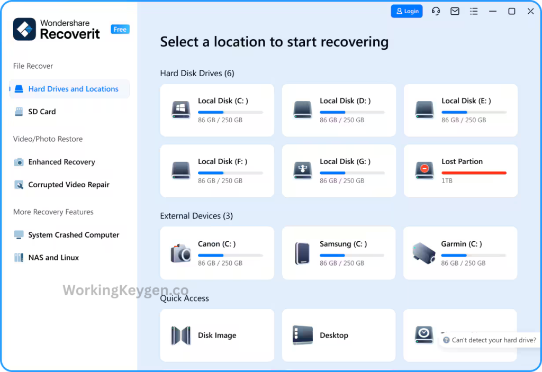542x372 pixels.
Task: Open the Samsung external drive card
Action: tap(339, 253)
